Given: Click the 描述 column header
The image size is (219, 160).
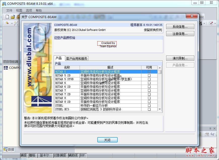Looking at the screenshot, I should (x=110, y=67).
